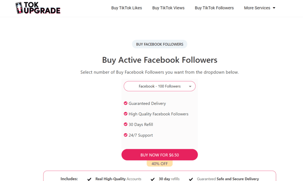Click checkmark beside Real High-Quality Accounts
The height and width of the screenshot is (181, 303).
[89, 179]
